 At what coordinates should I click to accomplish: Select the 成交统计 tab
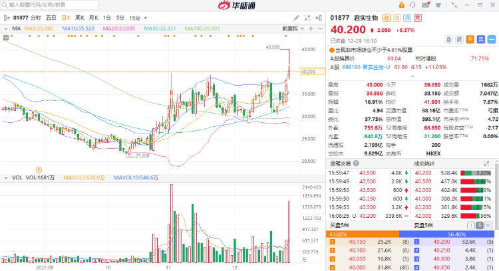click(424, 163)
